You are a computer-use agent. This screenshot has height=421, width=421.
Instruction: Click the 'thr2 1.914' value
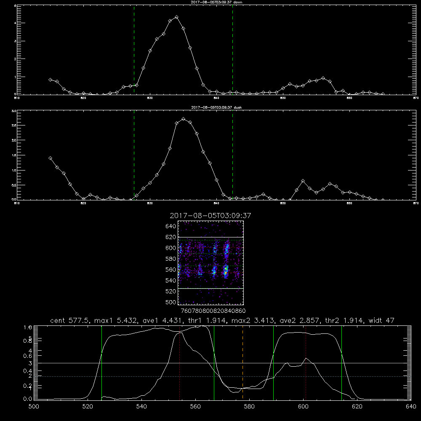coord(344,320)
